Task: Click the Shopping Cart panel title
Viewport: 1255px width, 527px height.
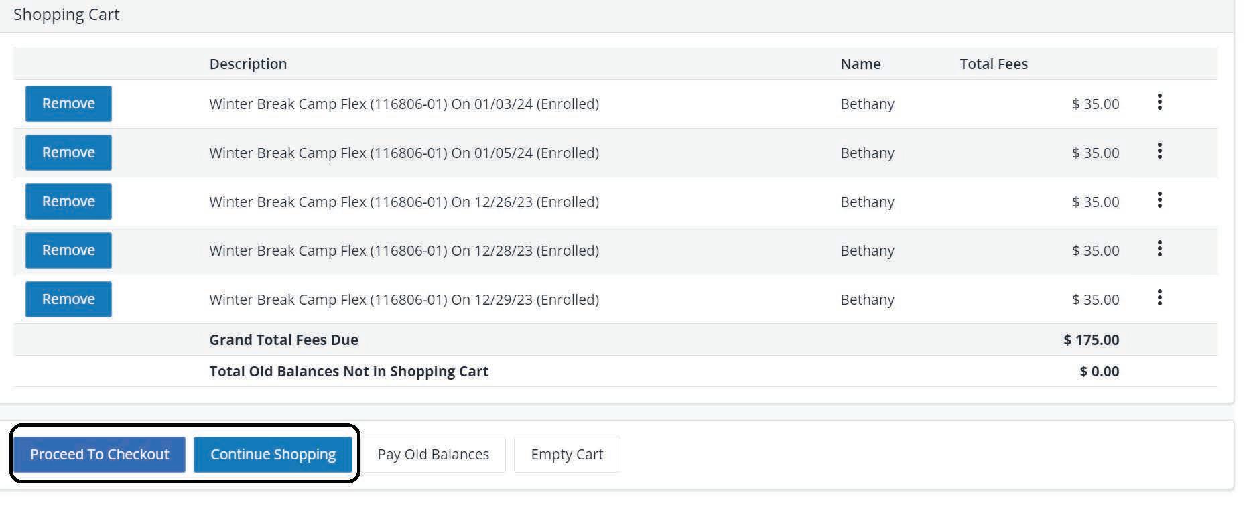Action: pyautogui.click(x=66, y=15)
